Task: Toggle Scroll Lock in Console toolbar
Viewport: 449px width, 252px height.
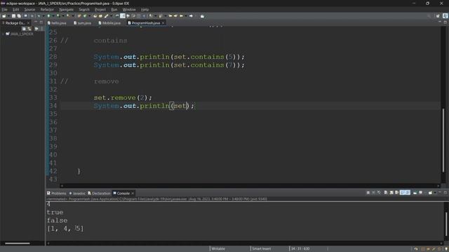Action: point(391,193)
